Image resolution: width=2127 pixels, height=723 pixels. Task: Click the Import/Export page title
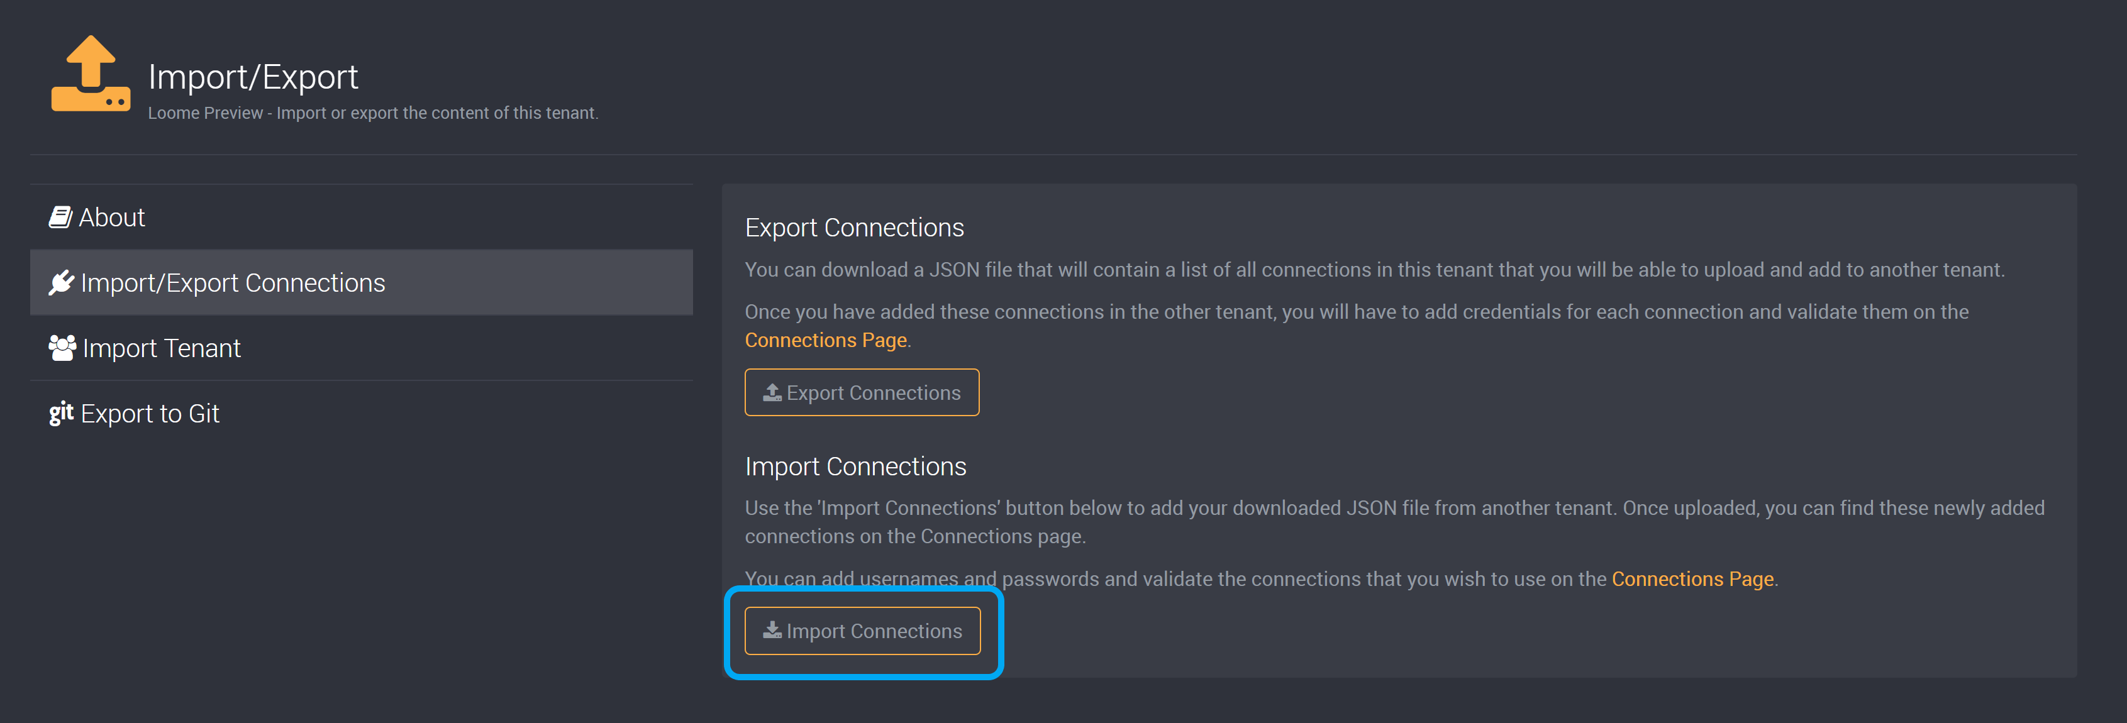(x=253, y=77)
